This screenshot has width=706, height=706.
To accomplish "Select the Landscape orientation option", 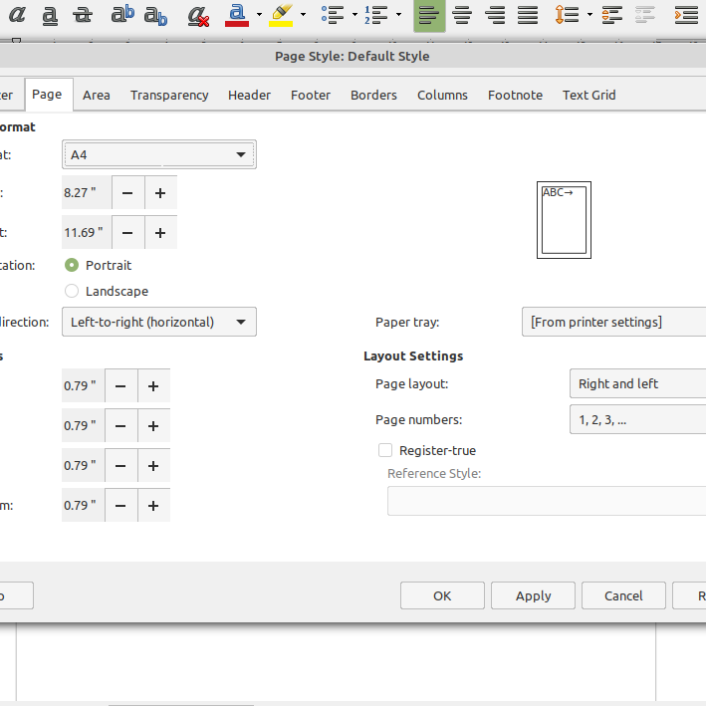I will click(72, 292).
